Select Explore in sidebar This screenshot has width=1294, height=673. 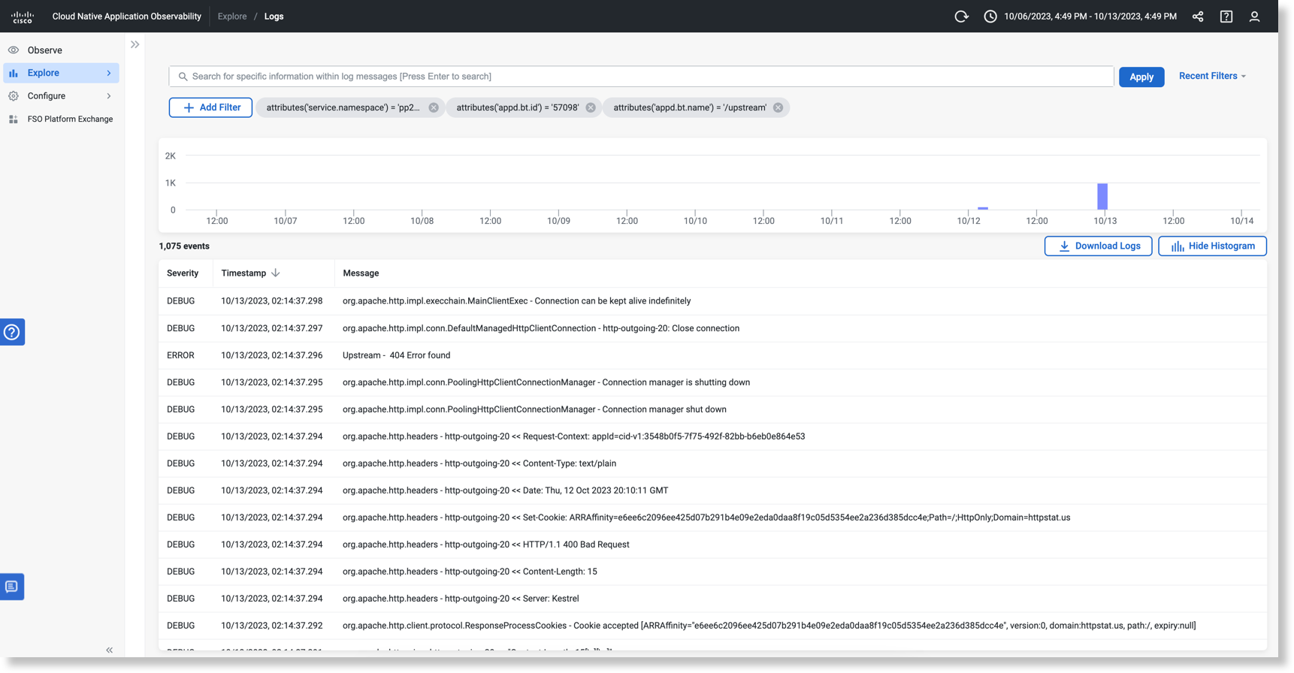[x=62, y=73]
